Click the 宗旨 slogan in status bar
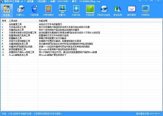Screen dimensions: 163x116 (x=32, y=114)
